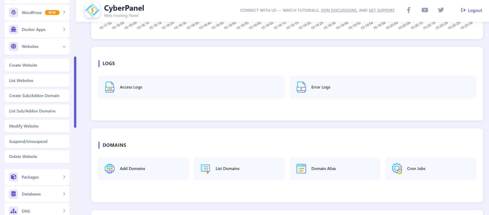The height and width of the screenshot is (215, 489).
Task: Click the NEW badge beside WordPress
Action: tap(52, 12)
